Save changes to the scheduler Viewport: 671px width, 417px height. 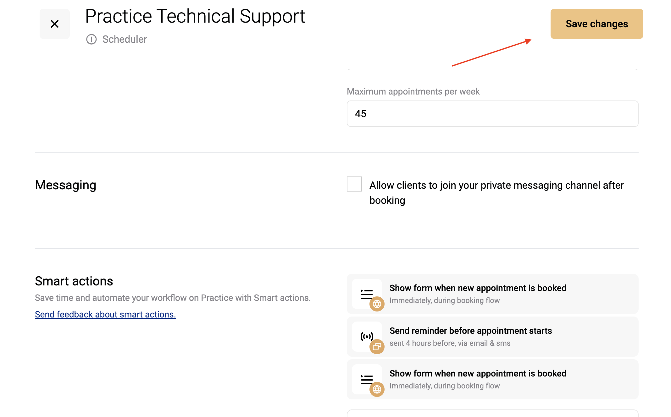pos(597,24)
